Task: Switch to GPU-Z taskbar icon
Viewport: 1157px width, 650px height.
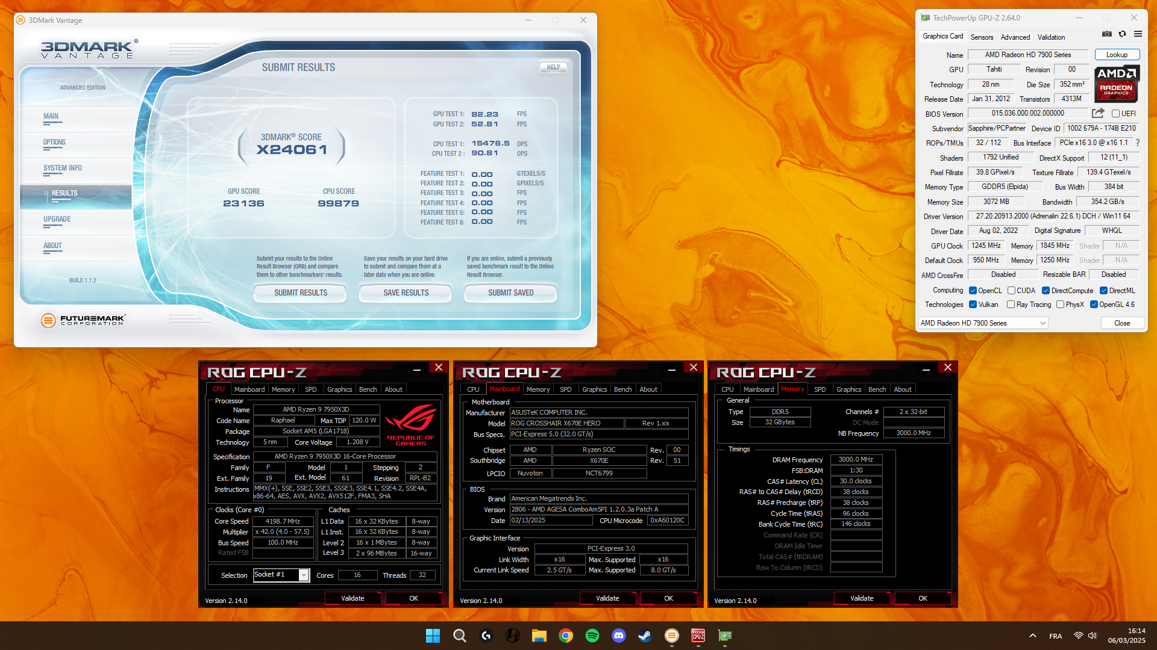Action: (x=724, y=636)
